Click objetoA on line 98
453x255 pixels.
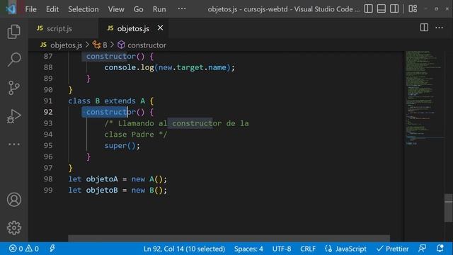pos(102,179)
